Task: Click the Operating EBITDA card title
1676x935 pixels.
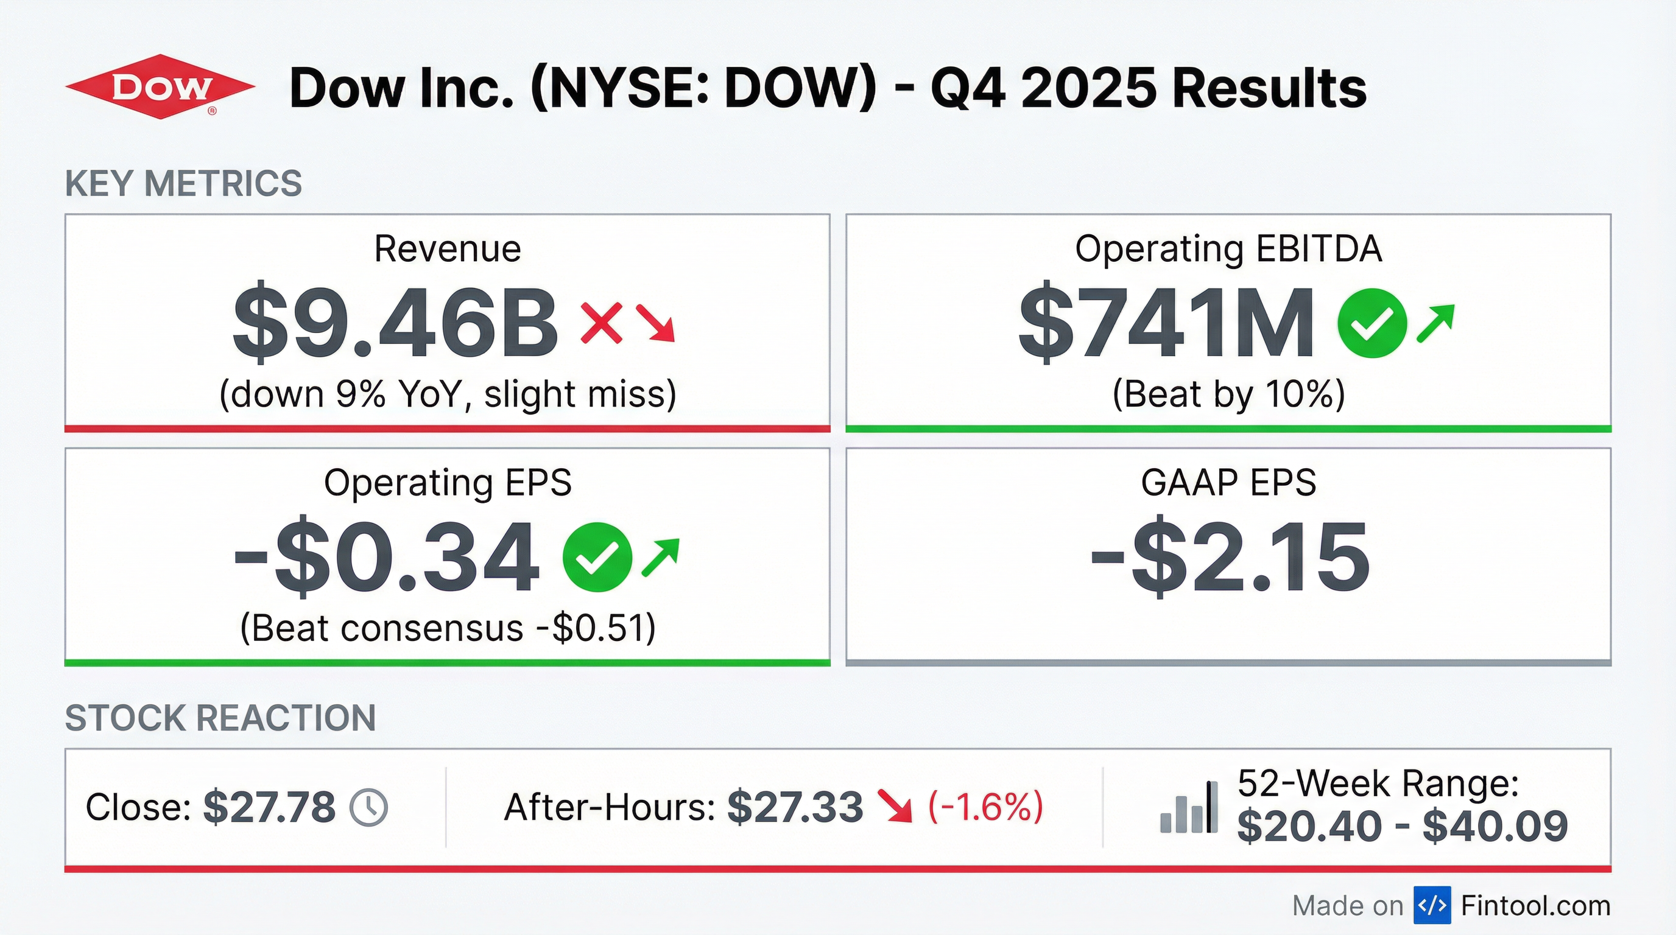Action: coord(1228,249)
